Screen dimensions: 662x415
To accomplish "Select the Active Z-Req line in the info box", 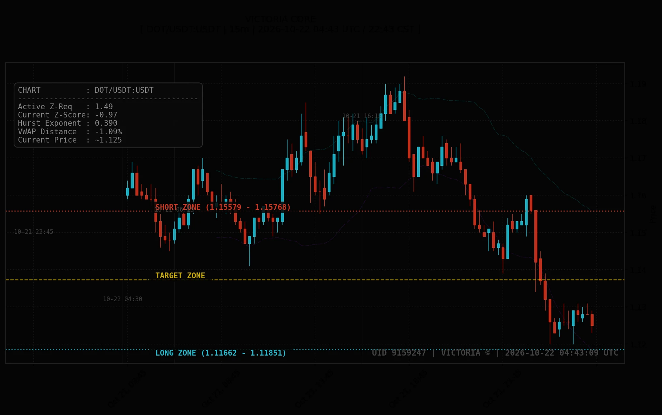I will pyautogui.click(x=65, y=107).
